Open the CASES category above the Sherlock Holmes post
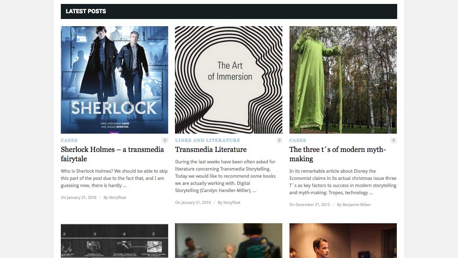The height and width of the screenshot is (258, 458). point(69,140)
